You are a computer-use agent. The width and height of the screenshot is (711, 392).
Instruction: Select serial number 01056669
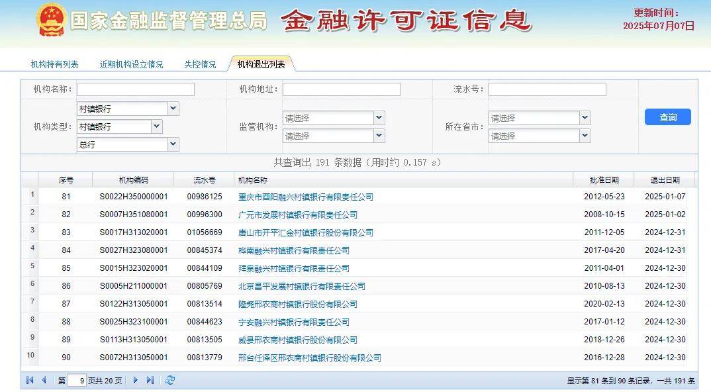(205, 232)
